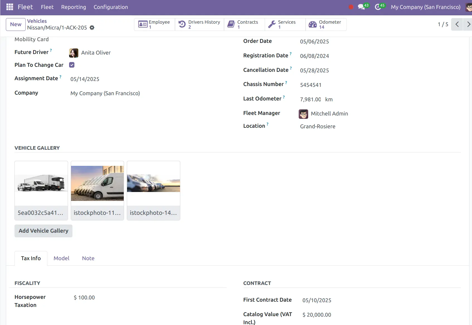Click the record pager 1 / 5
The image size is (472, 325).
click(443, 24)
